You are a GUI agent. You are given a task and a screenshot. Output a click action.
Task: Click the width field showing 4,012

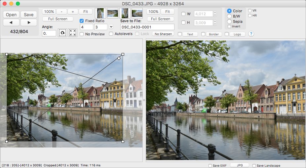(203, 14)
